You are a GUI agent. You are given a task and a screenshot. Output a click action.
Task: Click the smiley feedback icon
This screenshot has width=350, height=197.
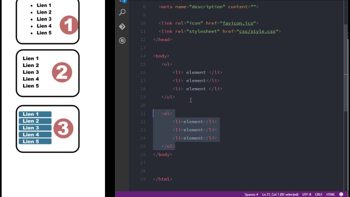[x=341, y=194]
